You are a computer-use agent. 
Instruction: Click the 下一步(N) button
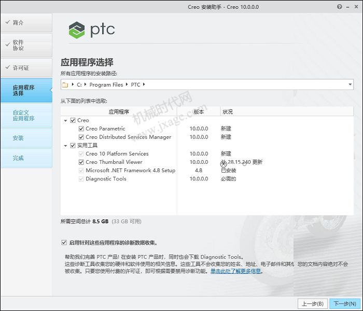point(345,304)
